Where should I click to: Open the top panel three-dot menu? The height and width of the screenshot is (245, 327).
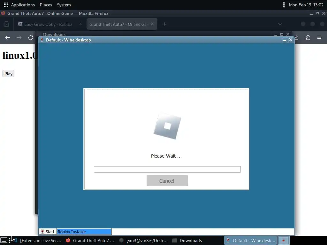(x=284, y=4)
